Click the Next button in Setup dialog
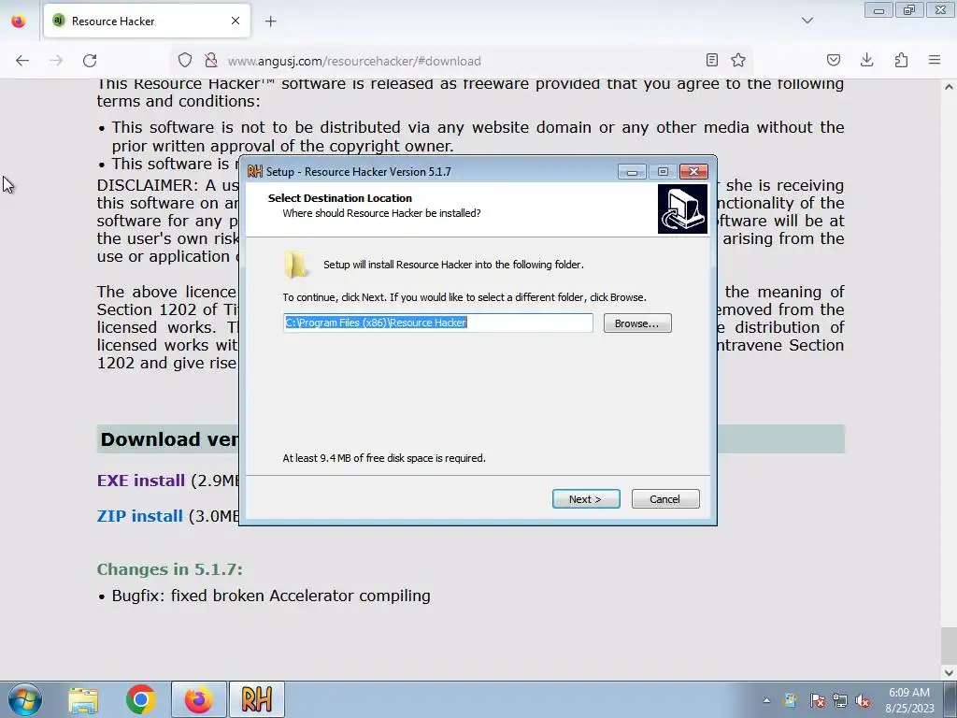 (x=586, y=499)
